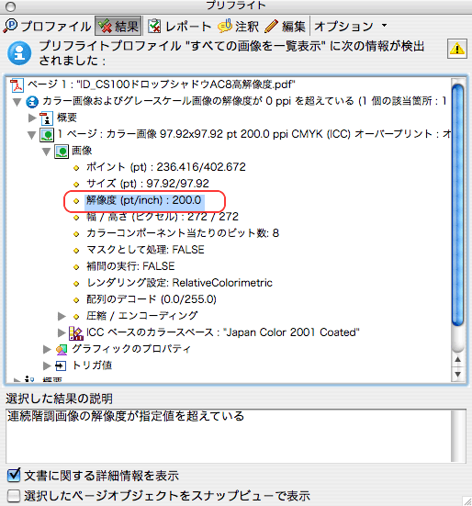This screenshot has width=472, height=506.
Task: Click the results list scroll down arrow
Action: point(457,375)
